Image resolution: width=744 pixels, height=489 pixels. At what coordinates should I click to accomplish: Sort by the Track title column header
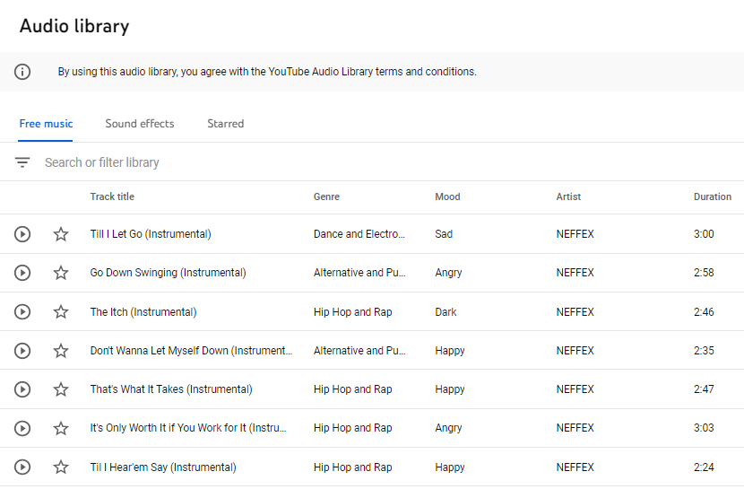112,196
